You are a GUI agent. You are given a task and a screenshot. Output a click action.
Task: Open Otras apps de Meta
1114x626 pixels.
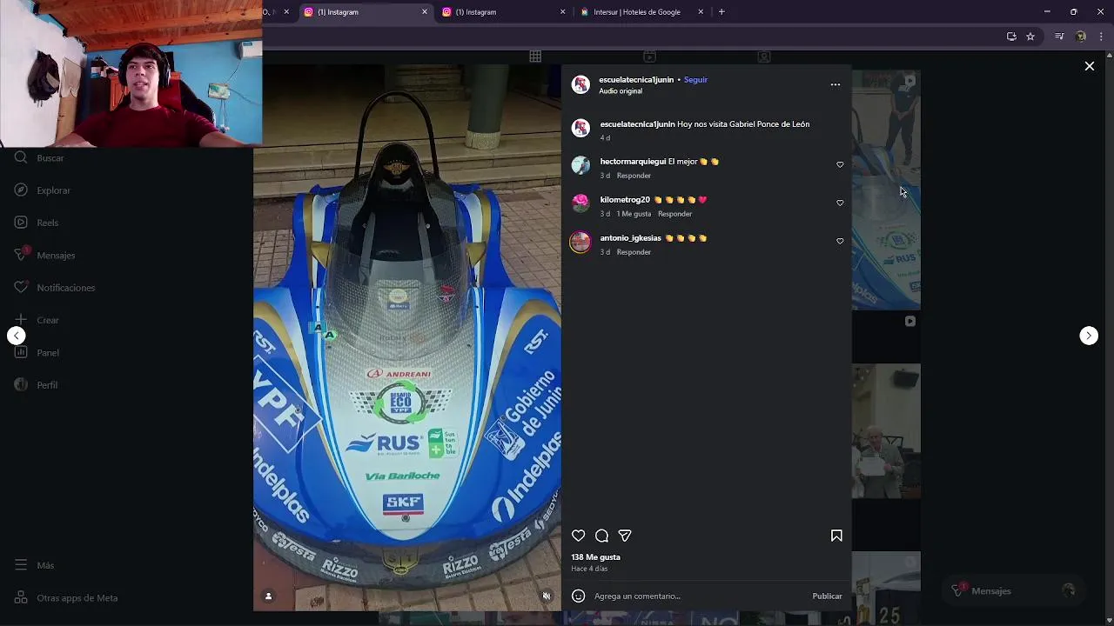[66, 598]
